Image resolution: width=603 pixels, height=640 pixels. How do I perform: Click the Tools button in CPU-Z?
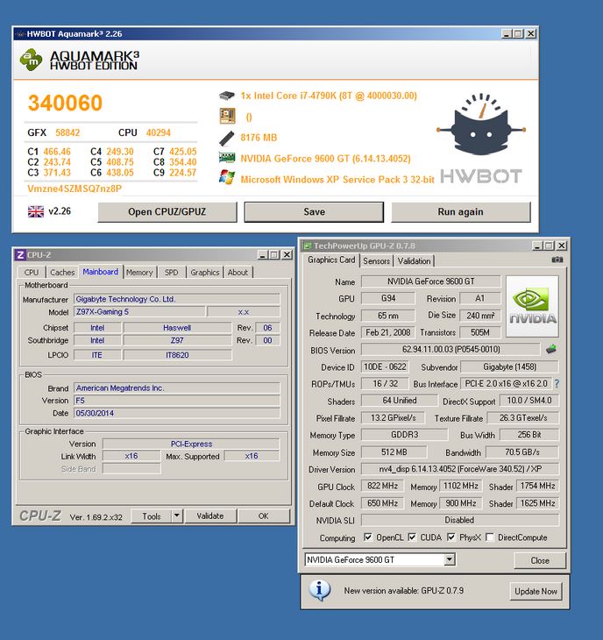[152, 516]
